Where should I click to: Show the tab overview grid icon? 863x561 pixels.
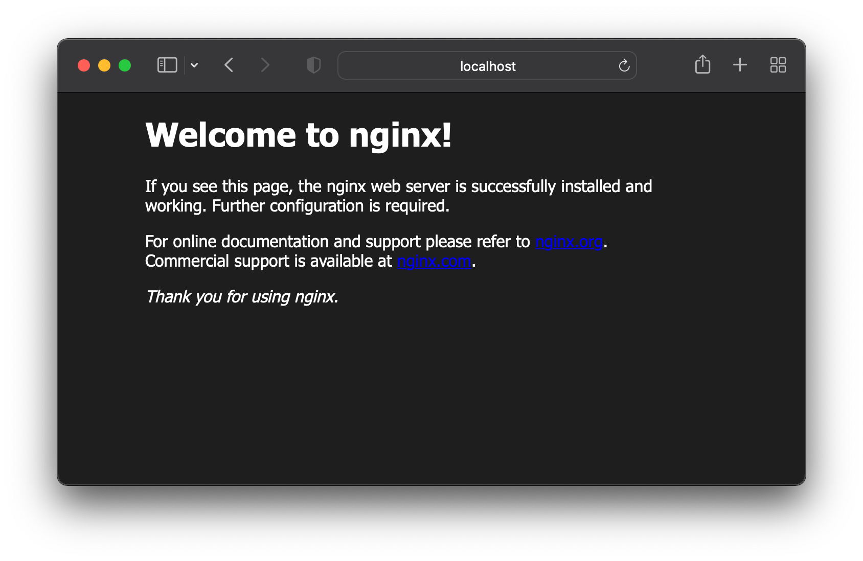(778, 65)
